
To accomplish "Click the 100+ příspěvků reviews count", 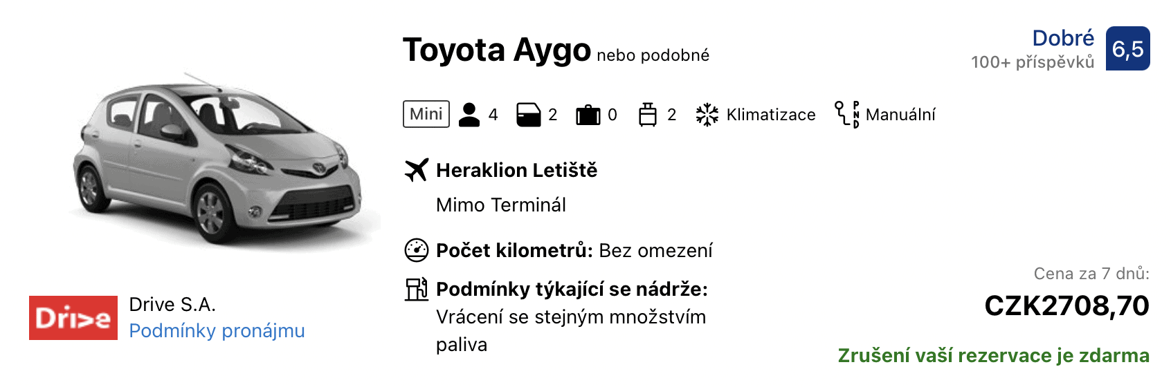I will tap(1033, 62).
